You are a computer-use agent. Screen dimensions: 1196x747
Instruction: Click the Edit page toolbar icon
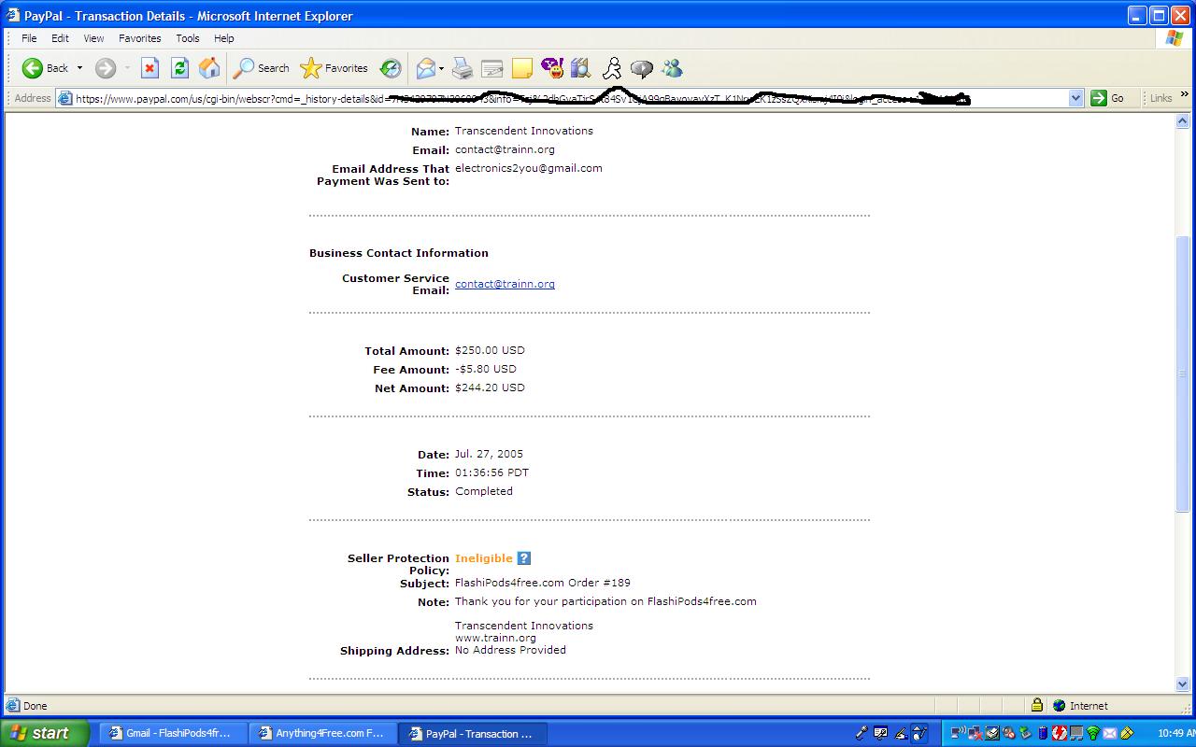click(491, 68)
